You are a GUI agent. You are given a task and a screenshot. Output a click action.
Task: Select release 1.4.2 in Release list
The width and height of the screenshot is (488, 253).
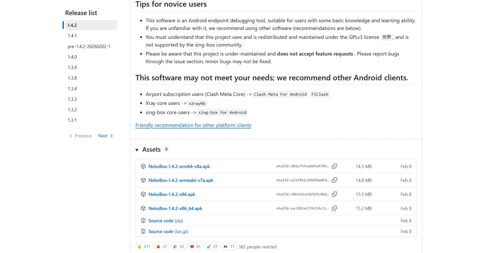coord(91,25)
